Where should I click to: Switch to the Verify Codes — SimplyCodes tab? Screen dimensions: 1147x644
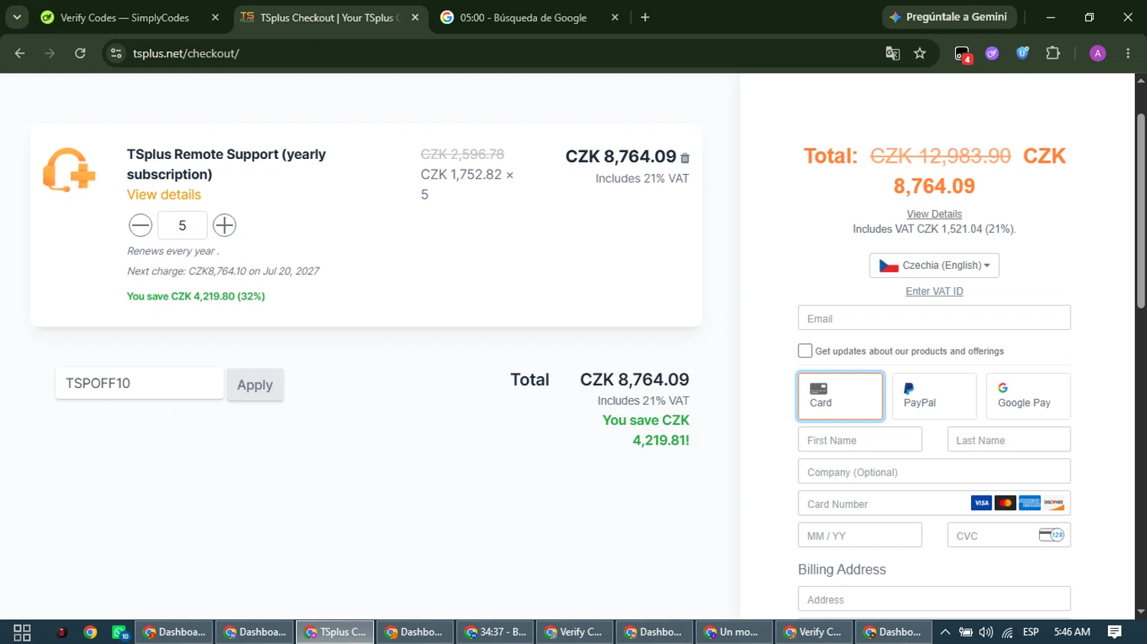tap(124, 18)
